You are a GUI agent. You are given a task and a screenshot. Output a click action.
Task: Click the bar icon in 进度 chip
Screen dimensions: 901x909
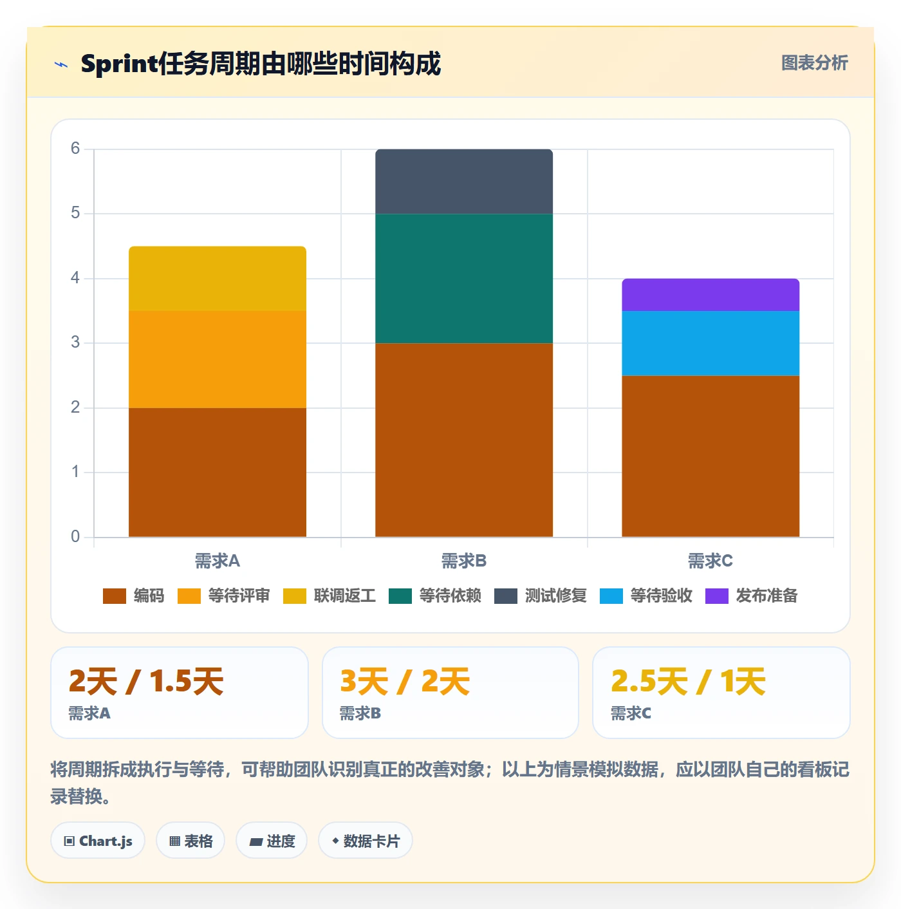click(255, 842)
